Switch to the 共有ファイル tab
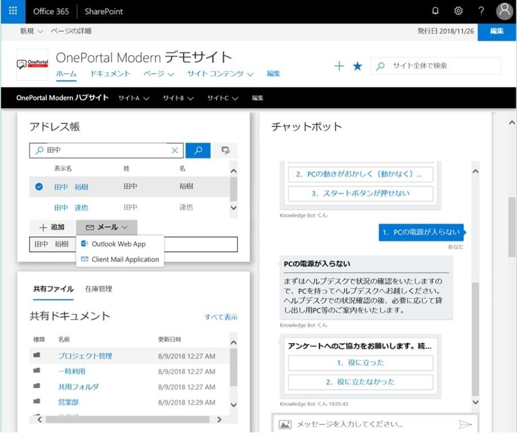 coord(54,289)
